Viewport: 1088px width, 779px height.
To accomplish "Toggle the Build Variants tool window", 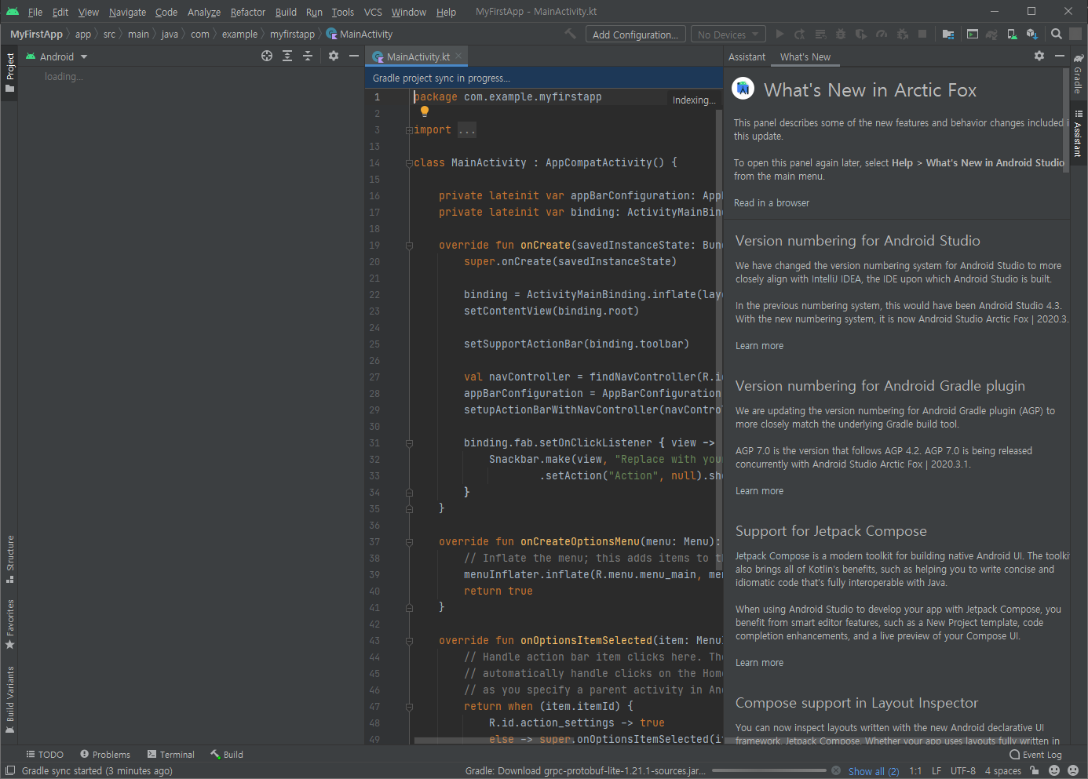I will 9,699.
